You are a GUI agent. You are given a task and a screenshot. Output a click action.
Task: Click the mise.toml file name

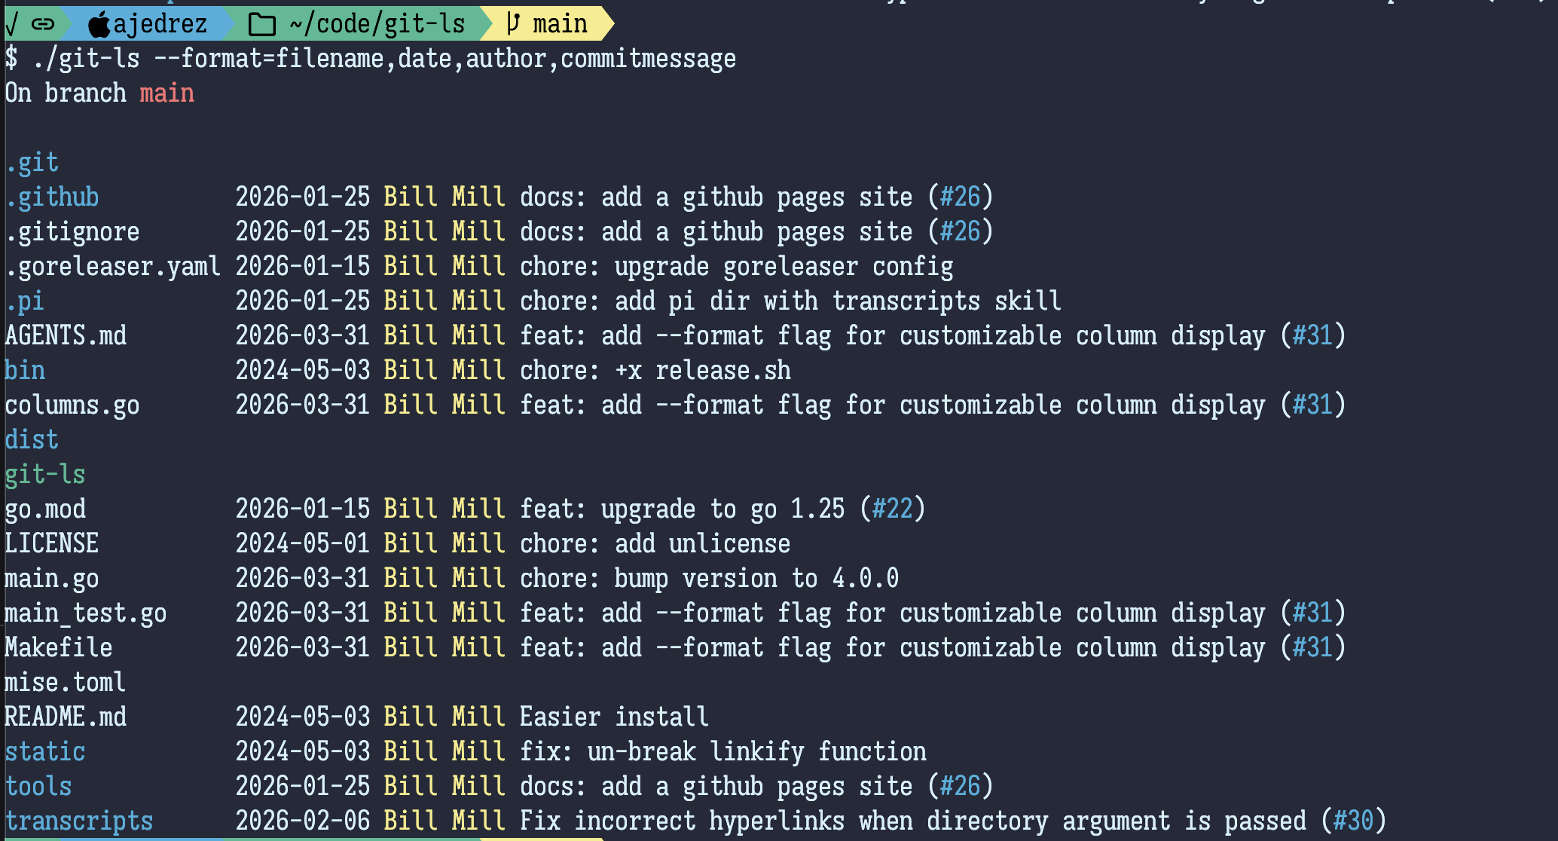[x=66, y=683]
